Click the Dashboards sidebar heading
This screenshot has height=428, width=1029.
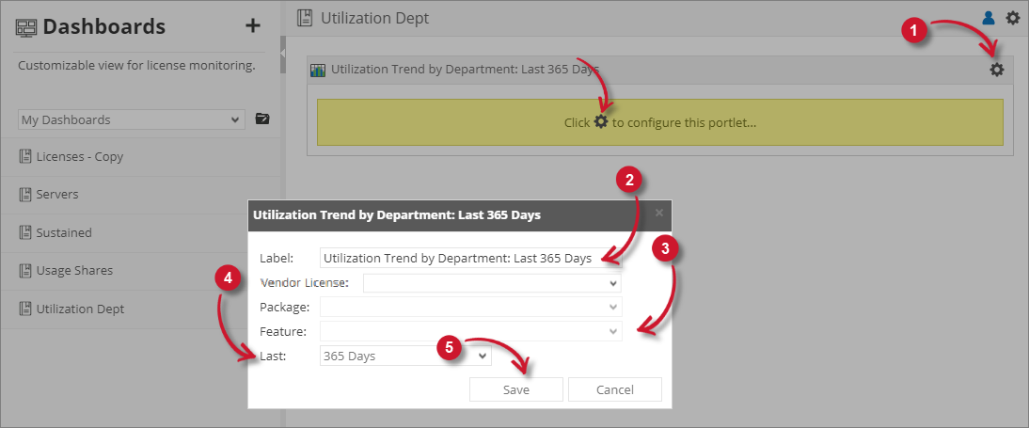(x=104, y=26)
